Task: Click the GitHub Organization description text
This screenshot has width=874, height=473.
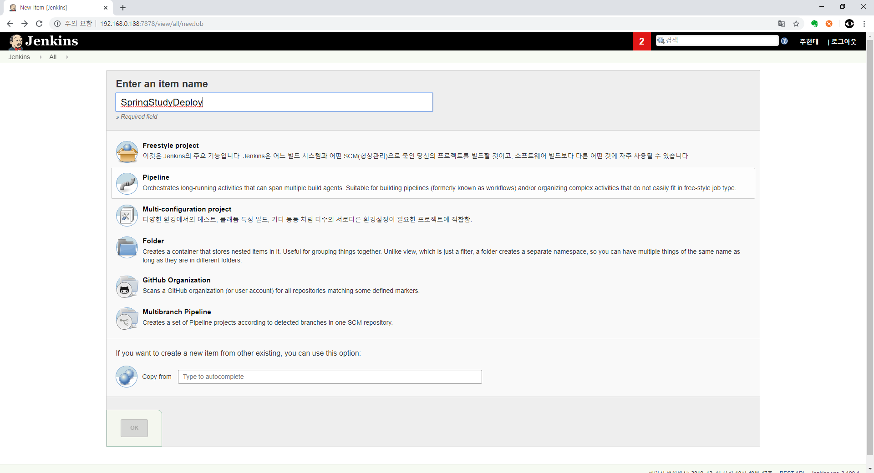Action: coord(281,291)
